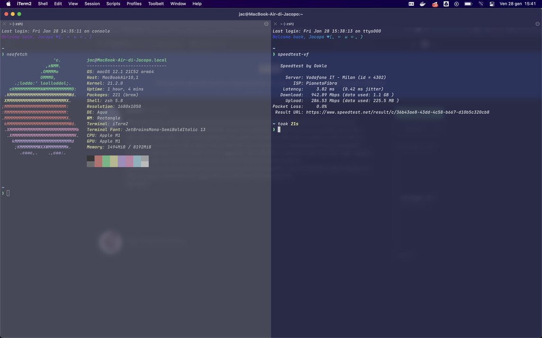The width and height of the screenshot is (542, 338).
Task: Click the green swatch in neofetch palette
Action: (106, 161)
